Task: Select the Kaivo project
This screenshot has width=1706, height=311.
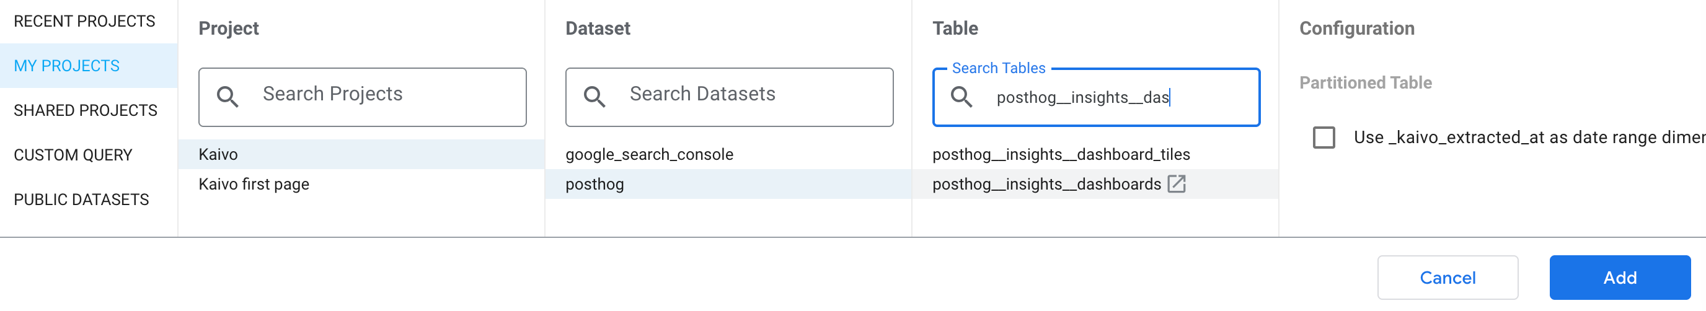Action: pyautogui.click(x=361, y=154)
